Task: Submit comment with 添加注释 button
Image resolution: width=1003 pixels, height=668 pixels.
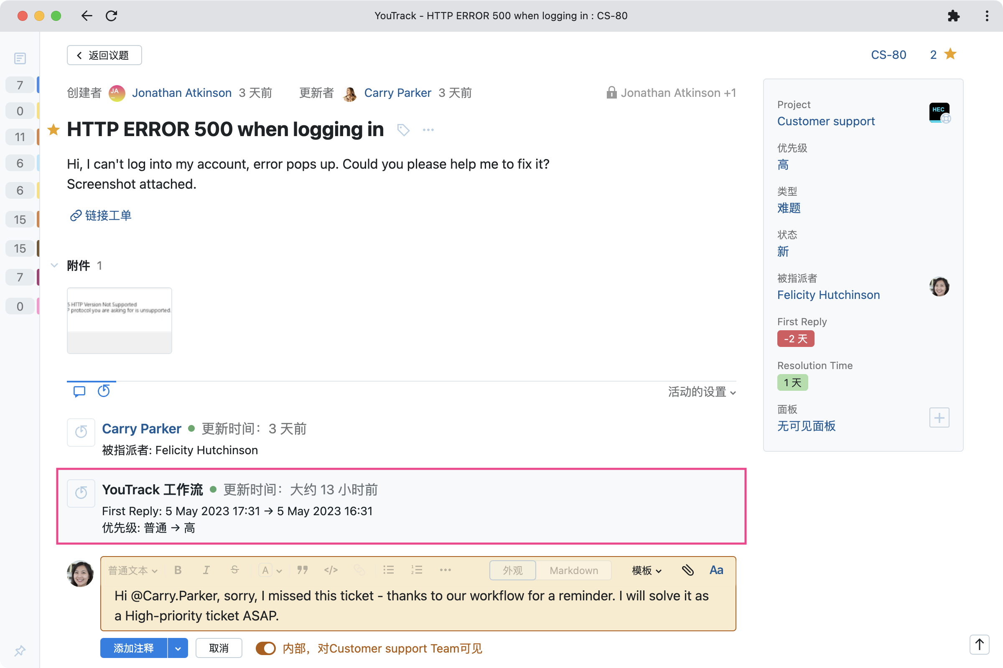Action: tap(133, 648)
